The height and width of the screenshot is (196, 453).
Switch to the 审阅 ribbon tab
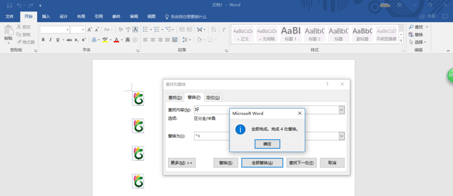[134, 16]
